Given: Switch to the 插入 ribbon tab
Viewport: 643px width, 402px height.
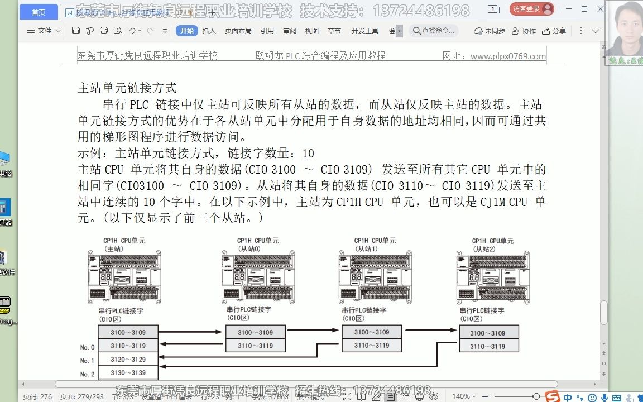Looking at the screenshot, I should click(x=209, y=31).
